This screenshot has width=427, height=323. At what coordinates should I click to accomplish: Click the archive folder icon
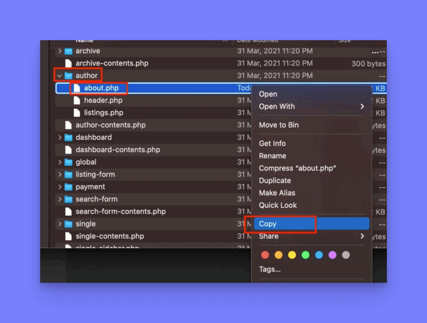coord(68,51)
